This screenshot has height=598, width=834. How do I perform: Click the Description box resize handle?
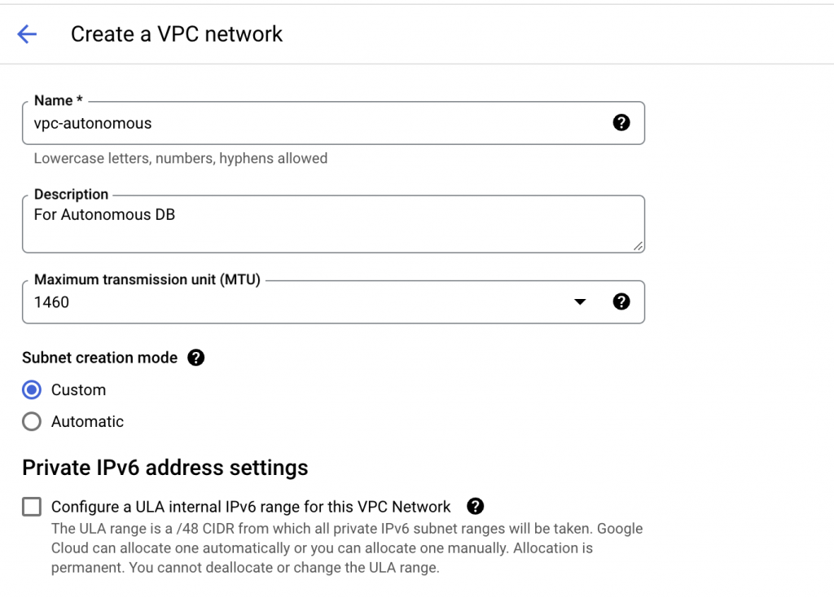point(638,246)
